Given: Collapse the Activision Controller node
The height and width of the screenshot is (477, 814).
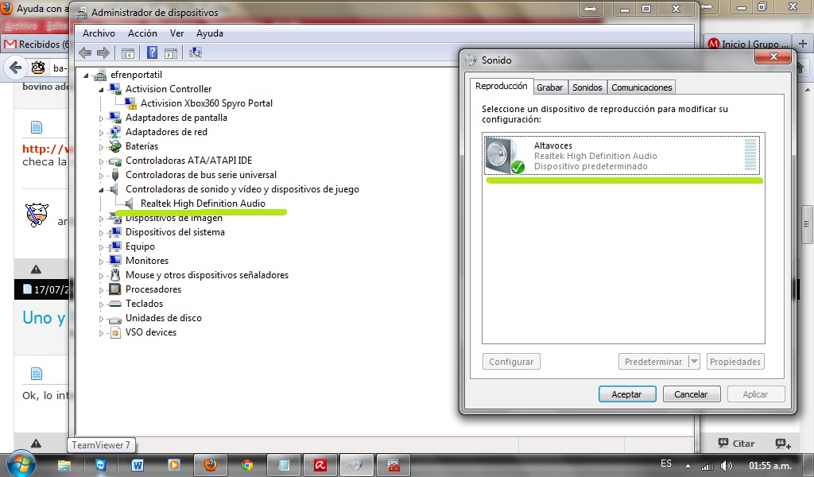Looking at the screenshot, I should pos(101,89).
